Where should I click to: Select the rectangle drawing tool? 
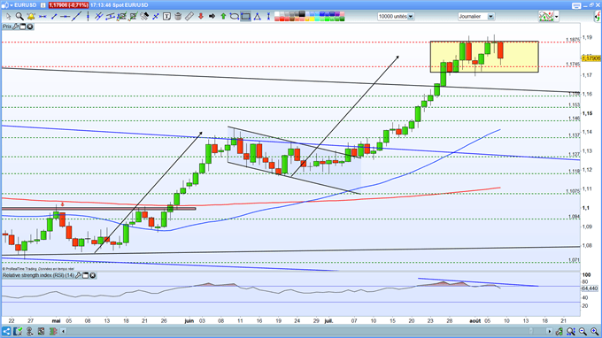coord(245,16)
